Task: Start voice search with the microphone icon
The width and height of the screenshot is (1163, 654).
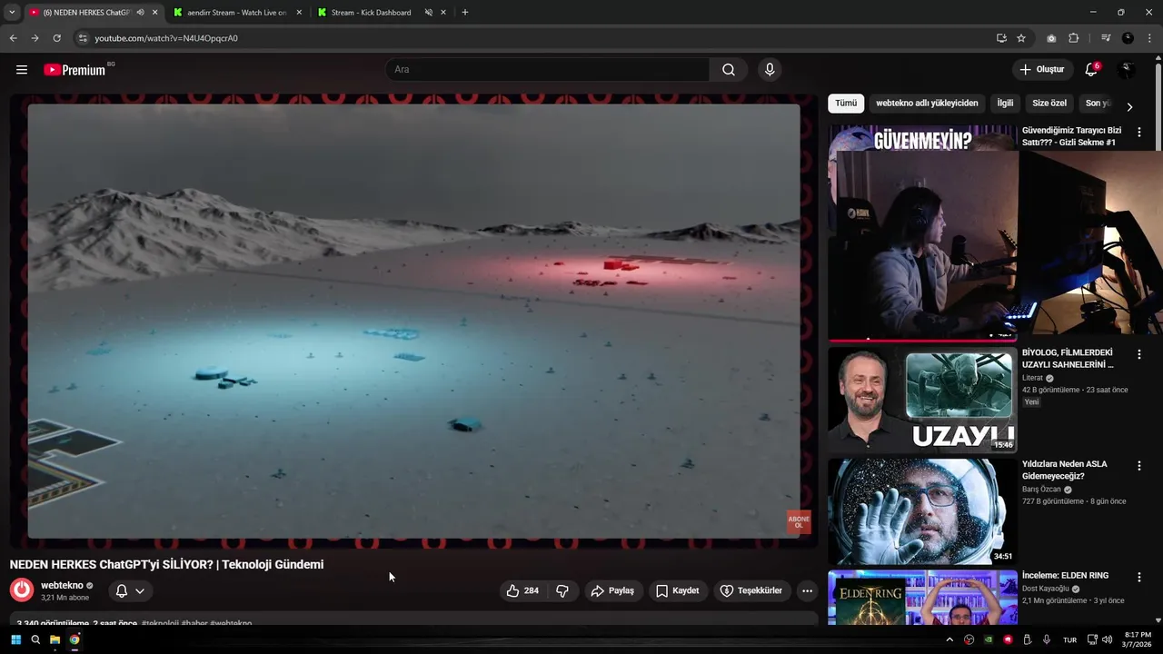Action: [x=770, y=70]
